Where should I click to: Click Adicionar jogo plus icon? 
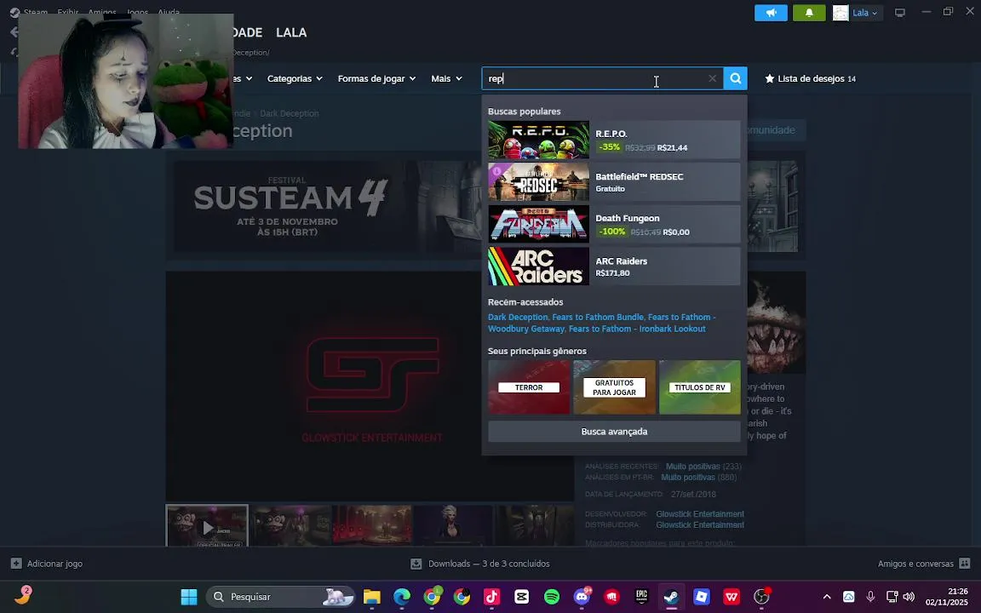(16, 564)
